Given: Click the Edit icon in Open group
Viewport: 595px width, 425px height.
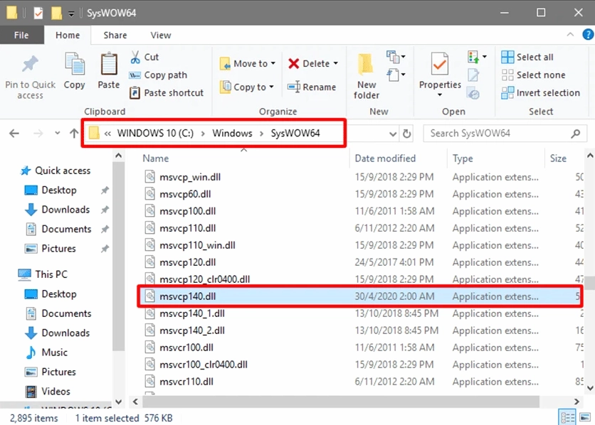Looking at the screenshot, I should pos(473,75).
